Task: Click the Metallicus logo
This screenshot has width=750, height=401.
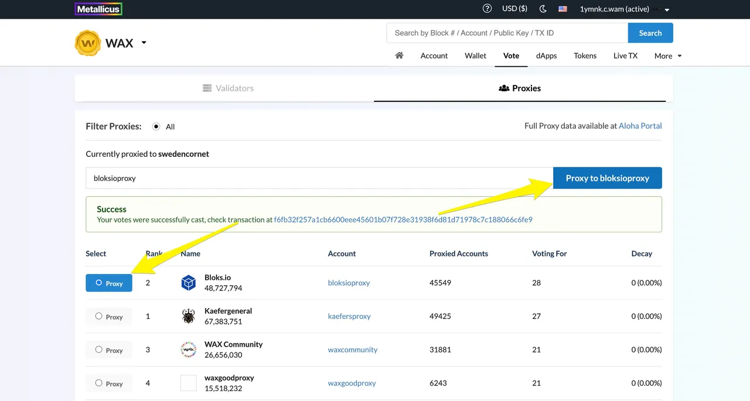Action: click(x=98, y=9)
